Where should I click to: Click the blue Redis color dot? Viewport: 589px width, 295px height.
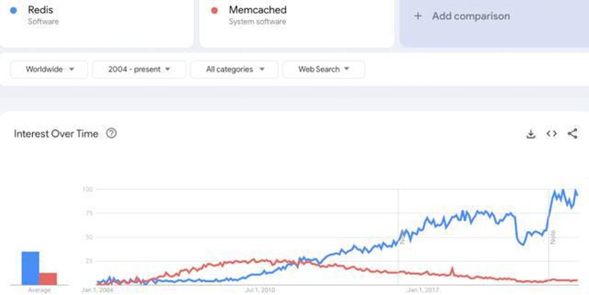coord(13,11)
